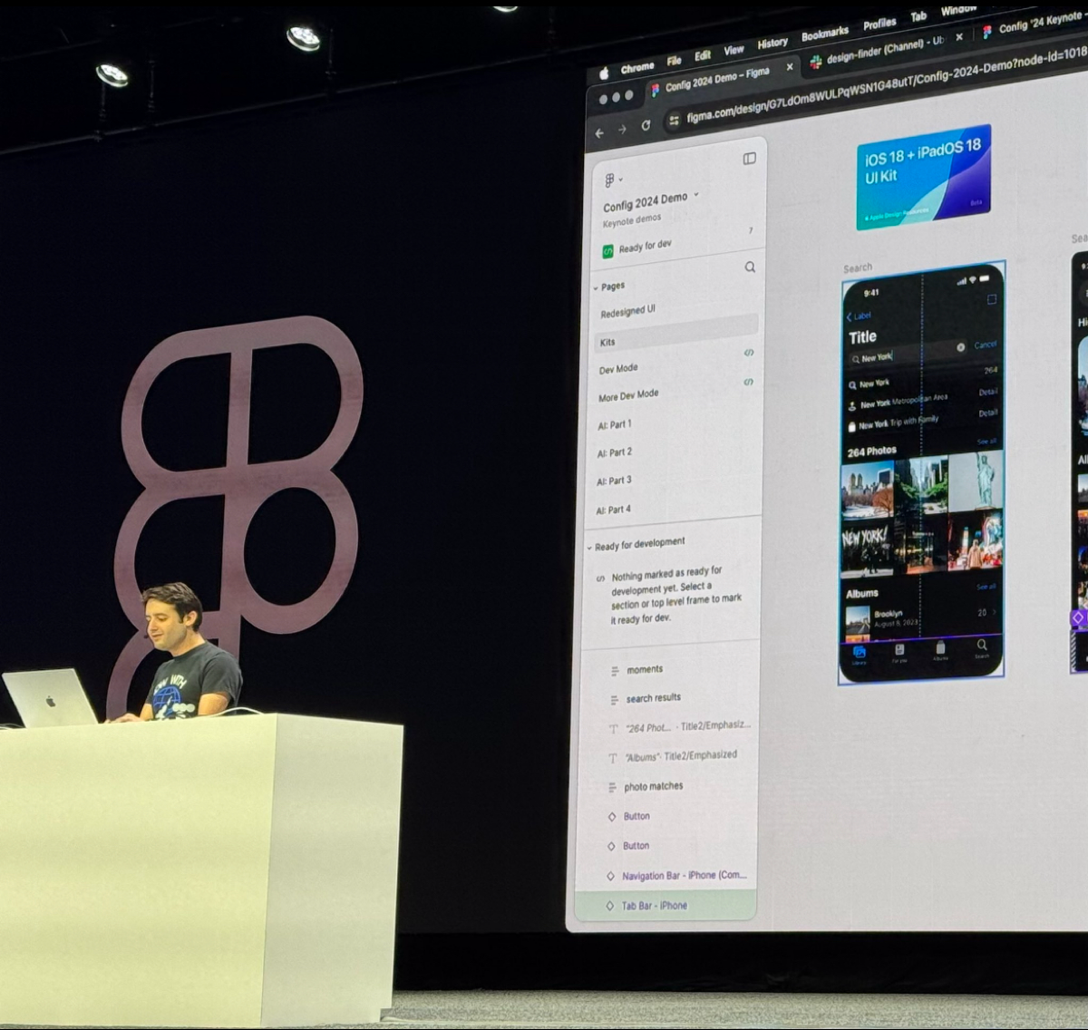Screen dimensions: 1088x1030
Task: Select the AI: Part 4 page
Action: [613, 510]
